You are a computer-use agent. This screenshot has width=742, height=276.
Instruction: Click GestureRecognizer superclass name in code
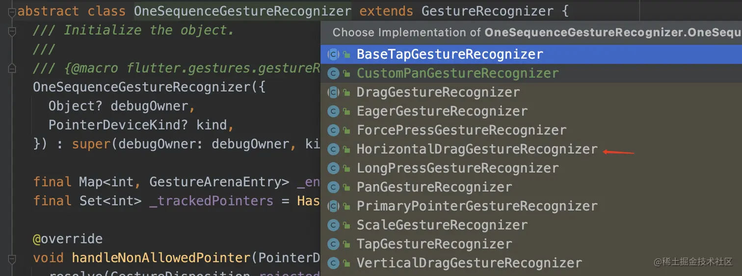pyautogui.click(x=487, y=11)
